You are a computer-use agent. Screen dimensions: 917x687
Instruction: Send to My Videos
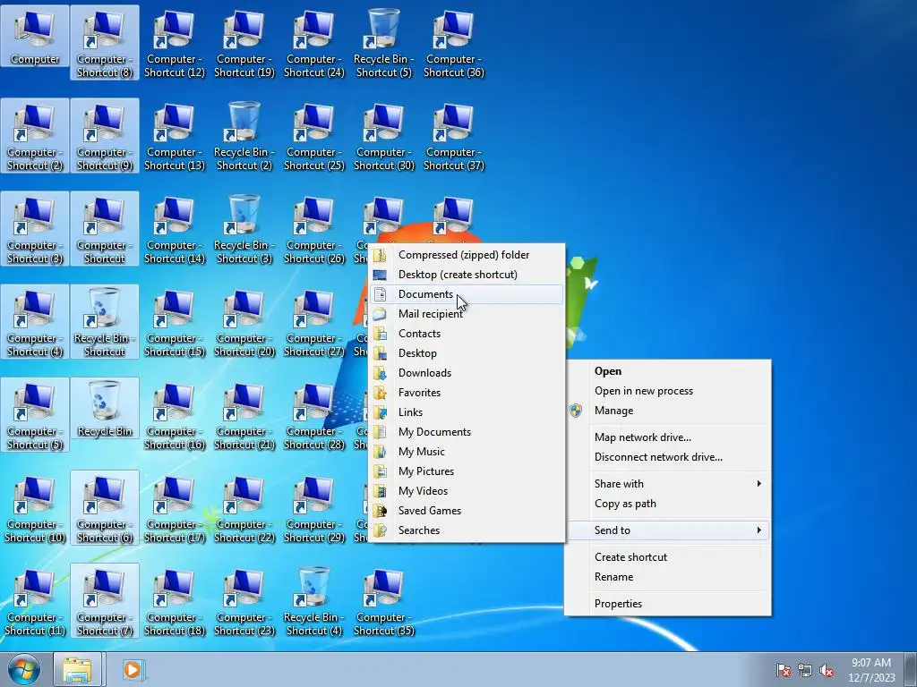[466, 491]
